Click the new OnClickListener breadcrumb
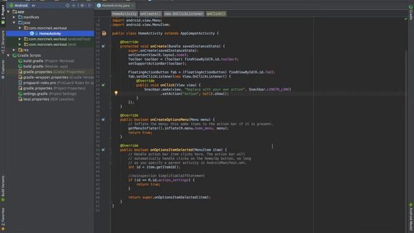The width and height of the screenshot is (414, 233). [x=184, y=14]
